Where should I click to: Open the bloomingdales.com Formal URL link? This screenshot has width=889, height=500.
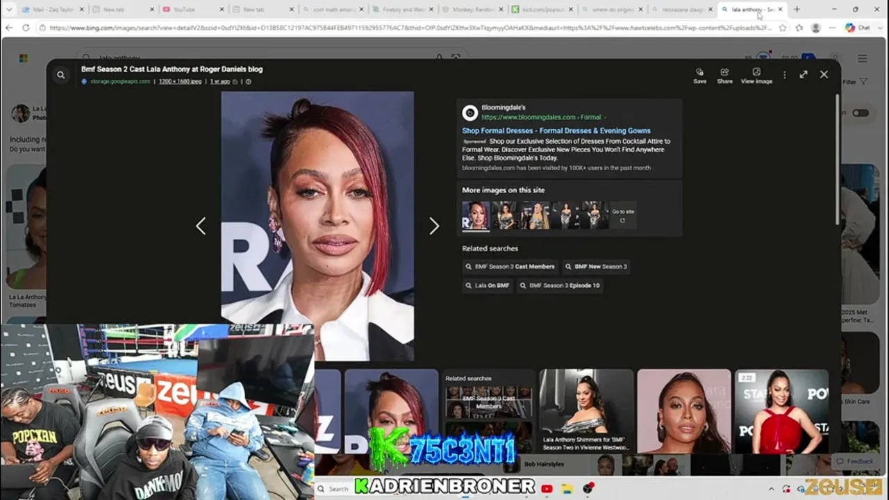[541, 117]
